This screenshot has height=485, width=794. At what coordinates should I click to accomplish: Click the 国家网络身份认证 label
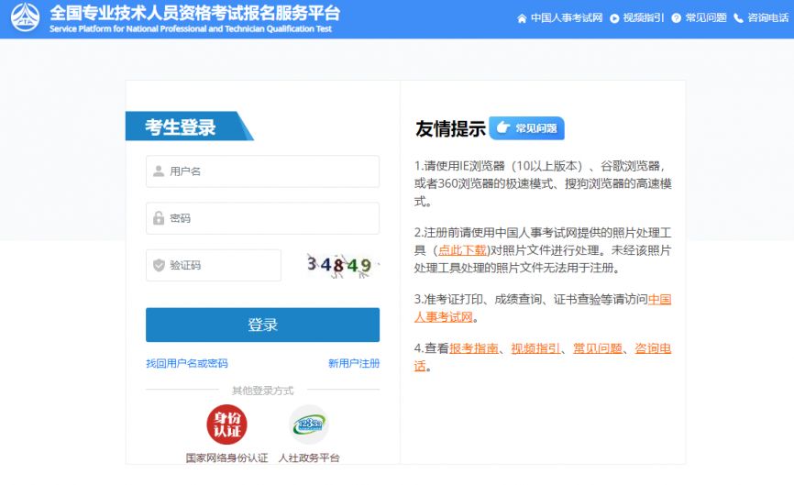(x=226, y=457)
